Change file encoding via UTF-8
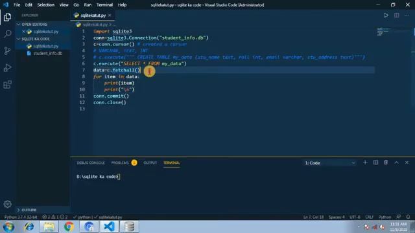The image size is (415, 233). 355,217
